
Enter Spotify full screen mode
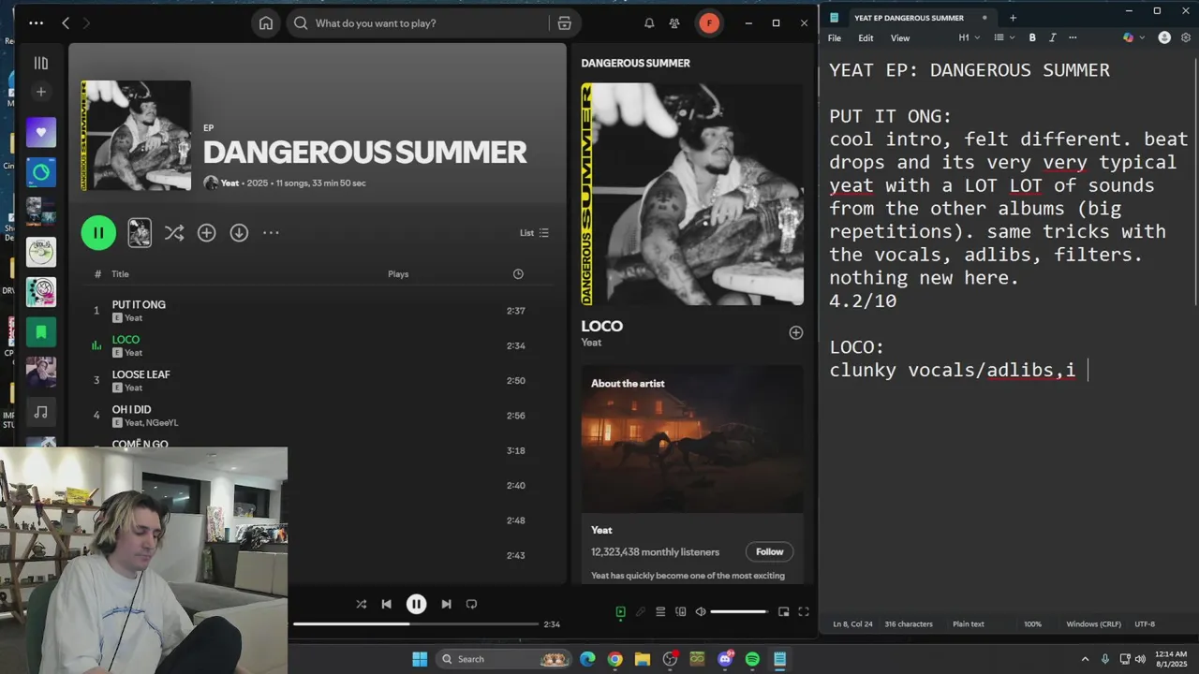pos(804,612)
